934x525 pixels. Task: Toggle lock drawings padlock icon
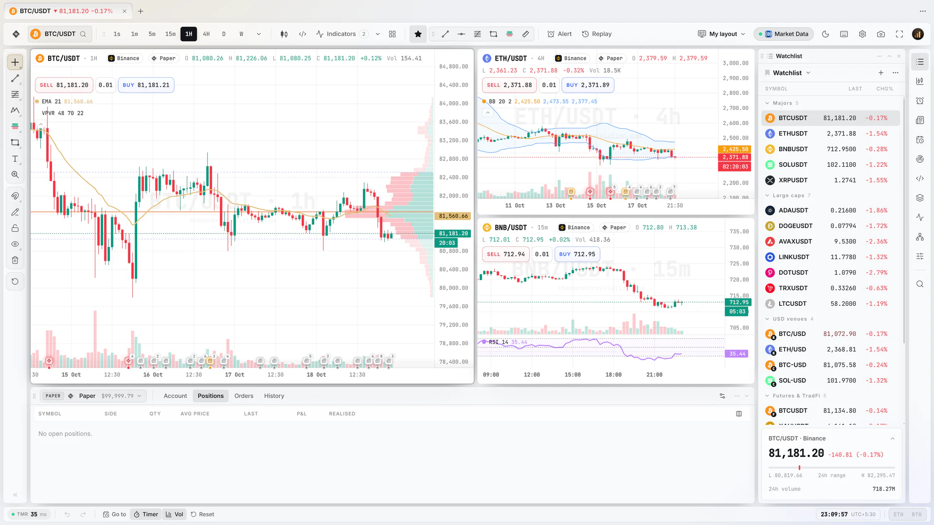(15, 228)
